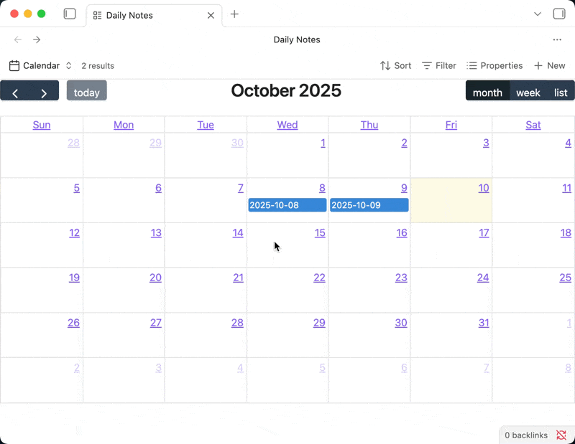The width and height of the screenshot is (575, 444).
Task: Click the today button
Action: [87, 93]
